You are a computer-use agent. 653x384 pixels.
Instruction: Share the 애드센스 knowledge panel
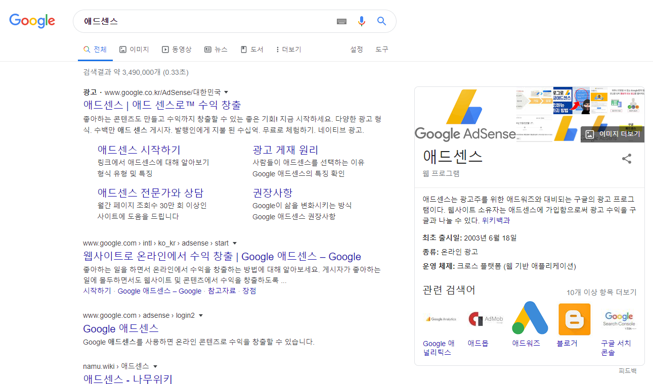(627, 159)
